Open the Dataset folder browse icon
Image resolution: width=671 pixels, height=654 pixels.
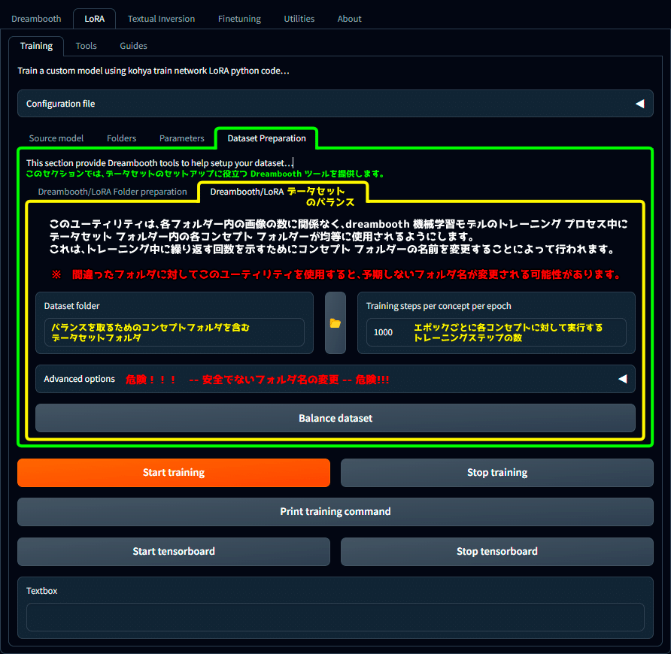(x=335, y=323)
